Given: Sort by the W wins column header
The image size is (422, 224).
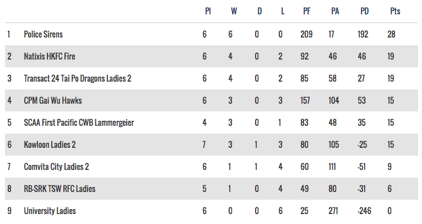Looking at the screenshot, I should point(231,11).
